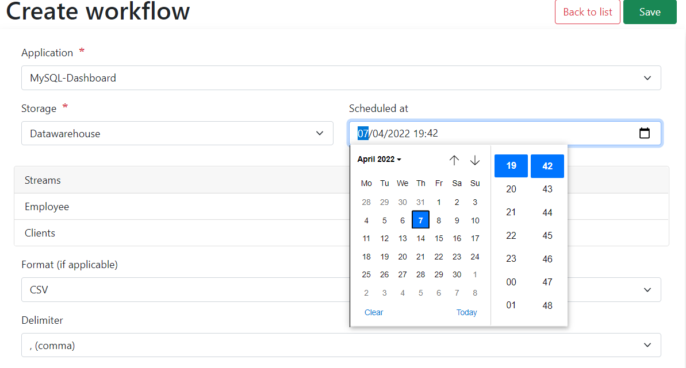Select hour 22 in time list
Image resolution: width=686 pixels, height=368 pixels.
511,235
